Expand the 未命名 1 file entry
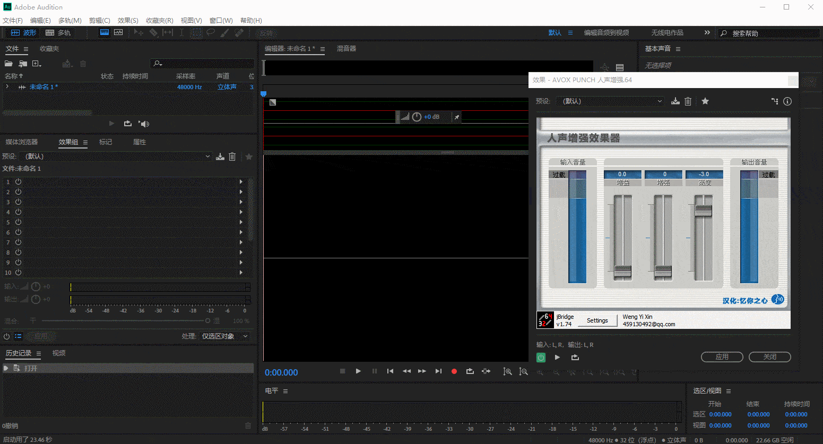This screenshot has height=444, width=823. click(7, 86)
